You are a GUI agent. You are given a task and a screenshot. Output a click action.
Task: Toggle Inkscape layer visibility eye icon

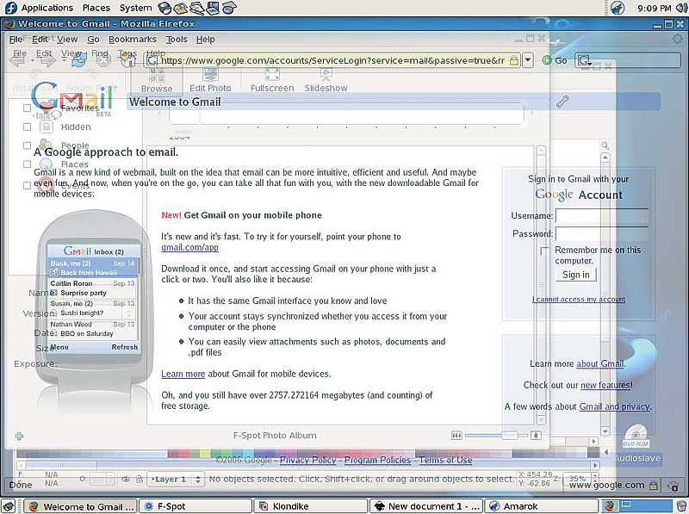click(x=126, y=480)
